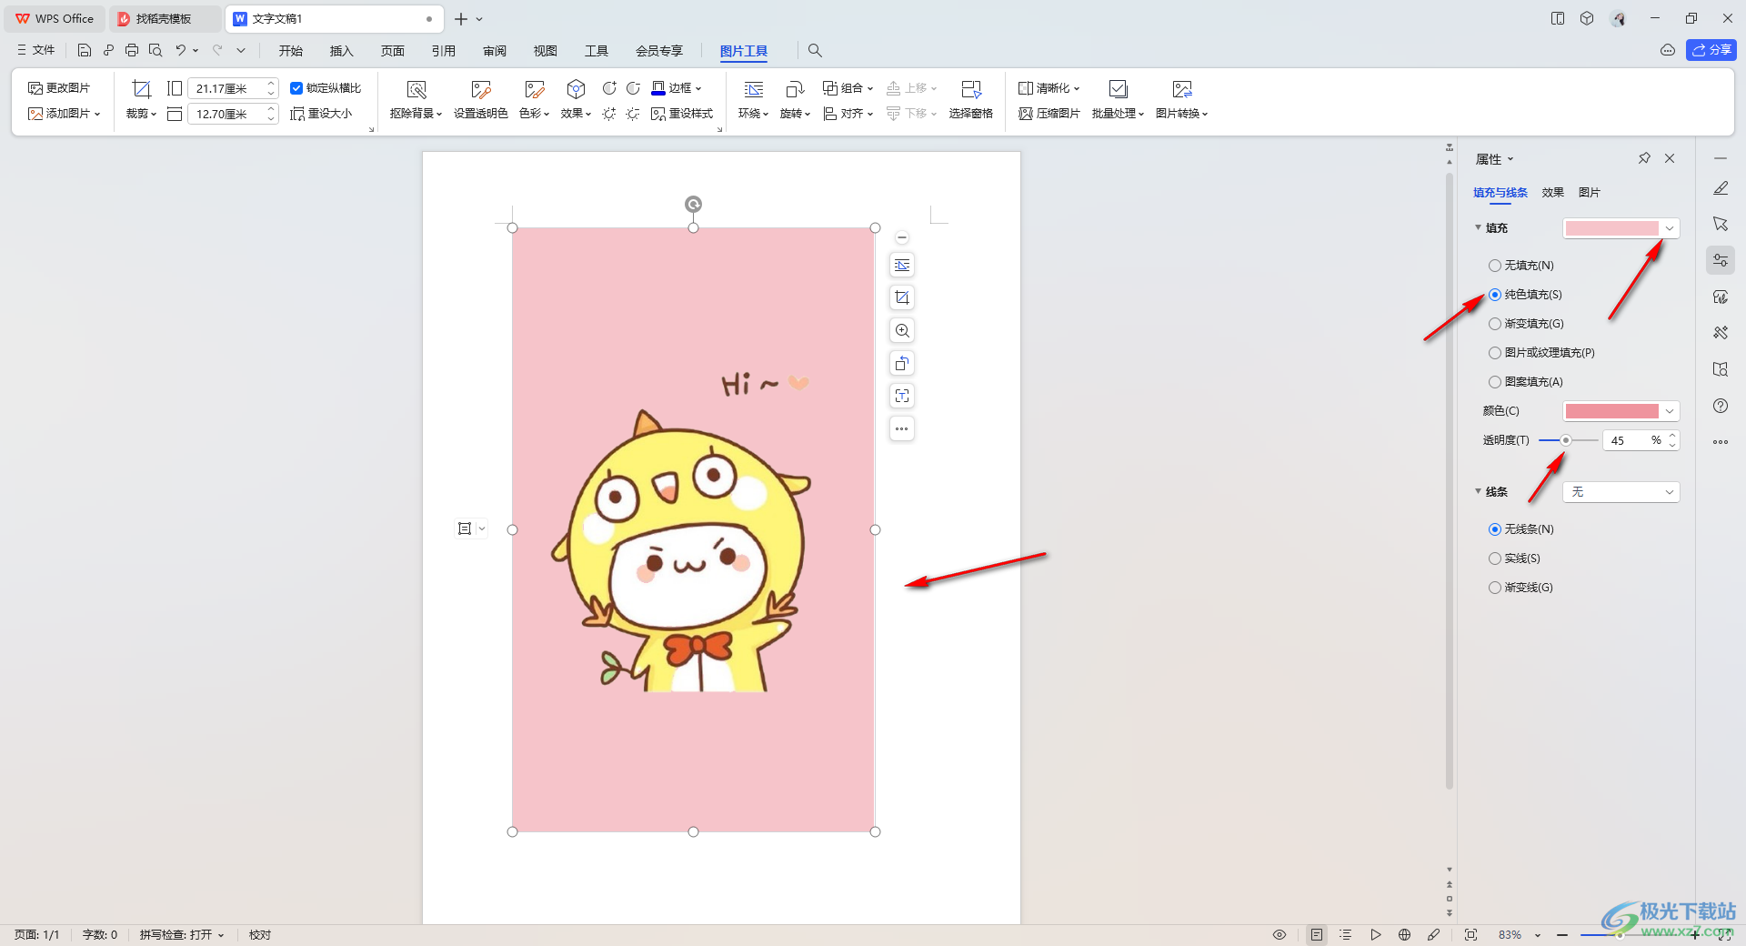Screen dimensions: 1746x946
Task: Open the 添加图片 dropdown
Action: tap(65, 114)
